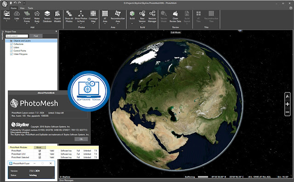This screenshot has width=294, height=182.
Task: Click the undo arrow in title bar
Action: [15, 3]
